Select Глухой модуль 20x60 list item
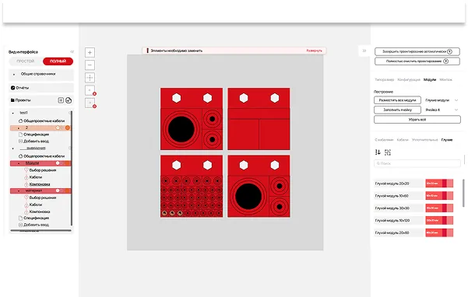Image resolution: width=468 pixels, height=297 pixels. tap(399, 232)
